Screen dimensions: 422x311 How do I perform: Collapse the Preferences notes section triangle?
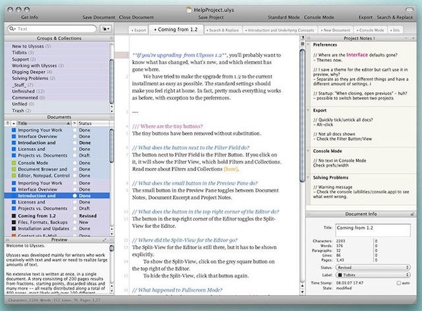[309, 45]
